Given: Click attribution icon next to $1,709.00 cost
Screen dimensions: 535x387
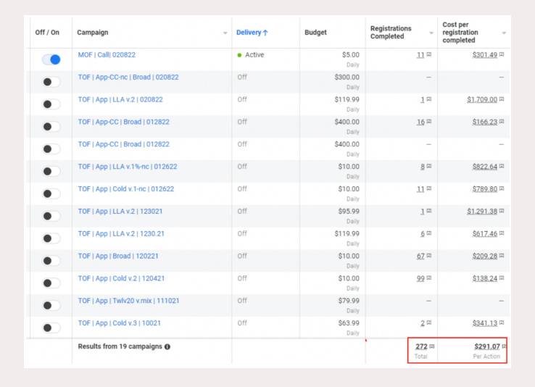Looking at the screenshot, I should [x=502, y=99].
